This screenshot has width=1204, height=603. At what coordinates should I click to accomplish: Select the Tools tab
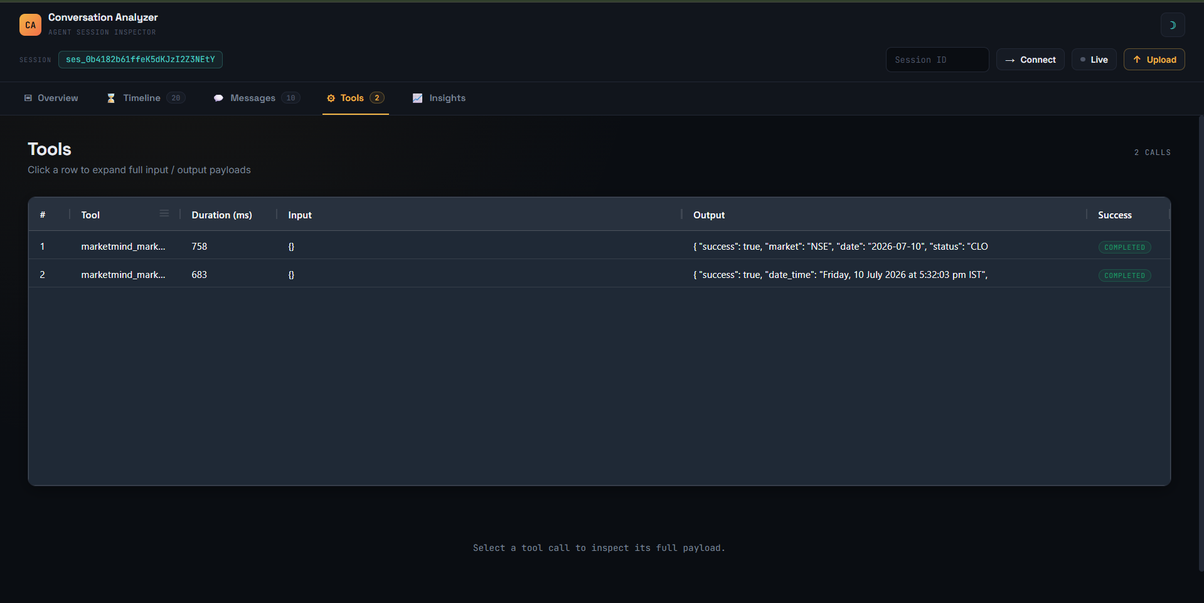coord(356,98)
